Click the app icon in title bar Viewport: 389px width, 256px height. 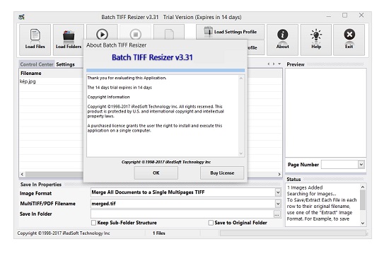(x=22, y=17)
